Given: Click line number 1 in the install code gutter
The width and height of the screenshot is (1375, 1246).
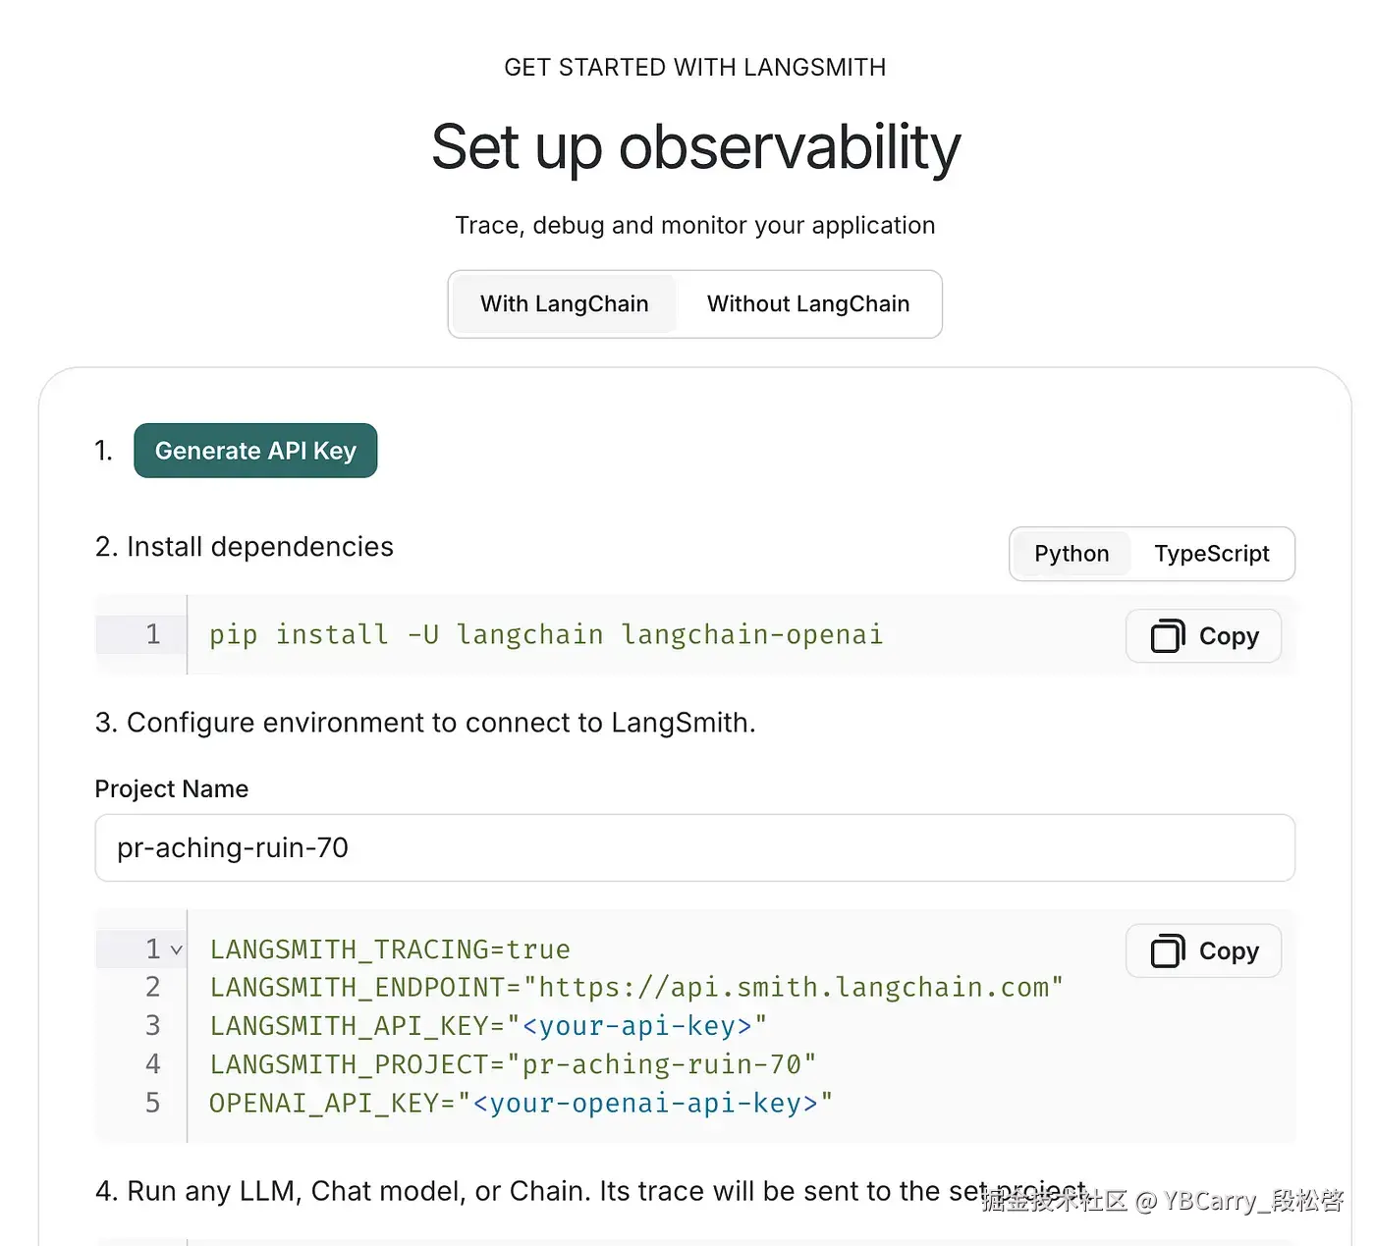Looking at the screenshot, I should click(x=152, y=634).
